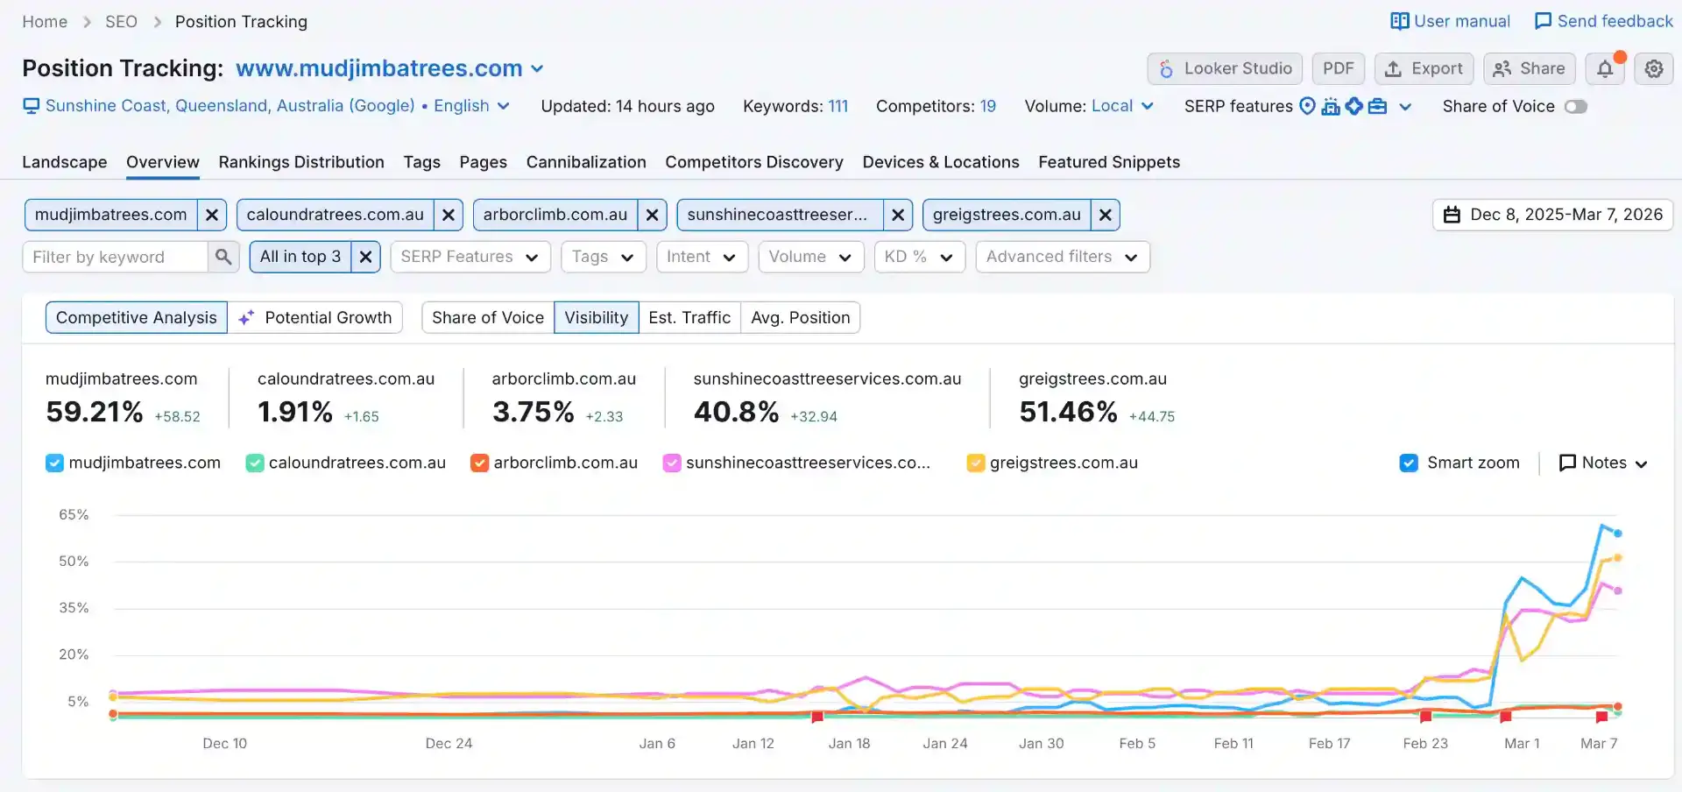Open the project domain selector dropdown
1682x792 pixels.
tap(390, 68)
